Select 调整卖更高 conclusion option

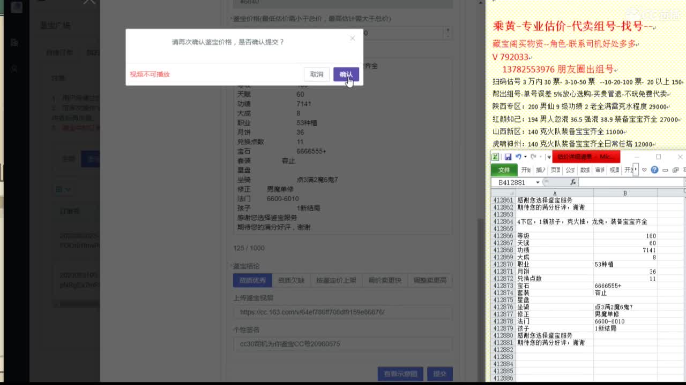click(x=430, y=280)
